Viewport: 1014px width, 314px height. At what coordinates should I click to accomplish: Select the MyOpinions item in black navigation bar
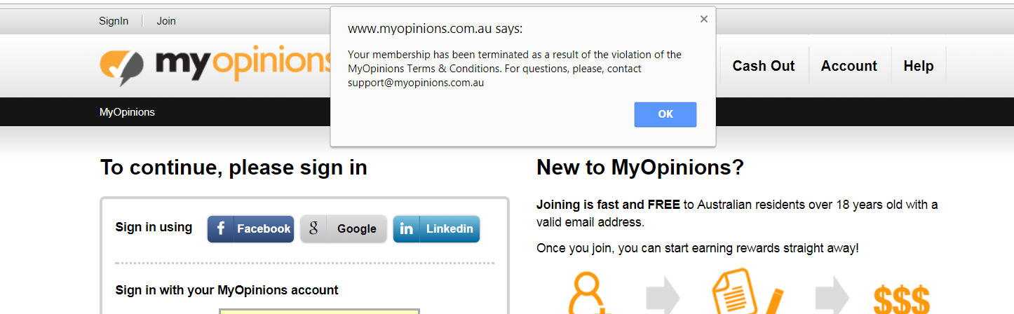click(127, 112)
